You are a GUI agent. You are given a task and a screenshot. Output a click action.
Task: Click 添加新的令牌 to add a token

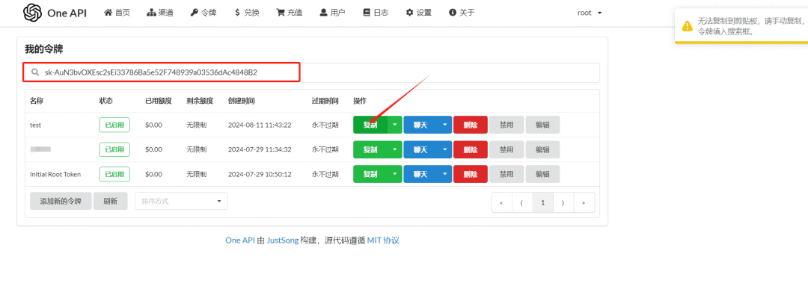click(61, 202)
